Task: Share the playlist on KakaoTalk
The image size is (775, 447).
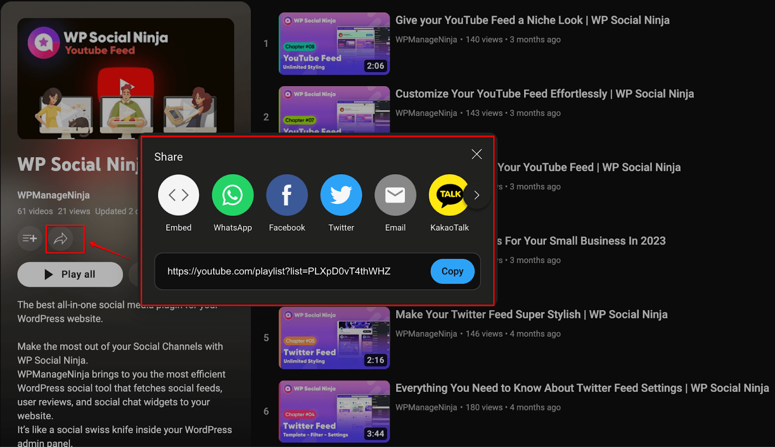Action: click(449, 195)
